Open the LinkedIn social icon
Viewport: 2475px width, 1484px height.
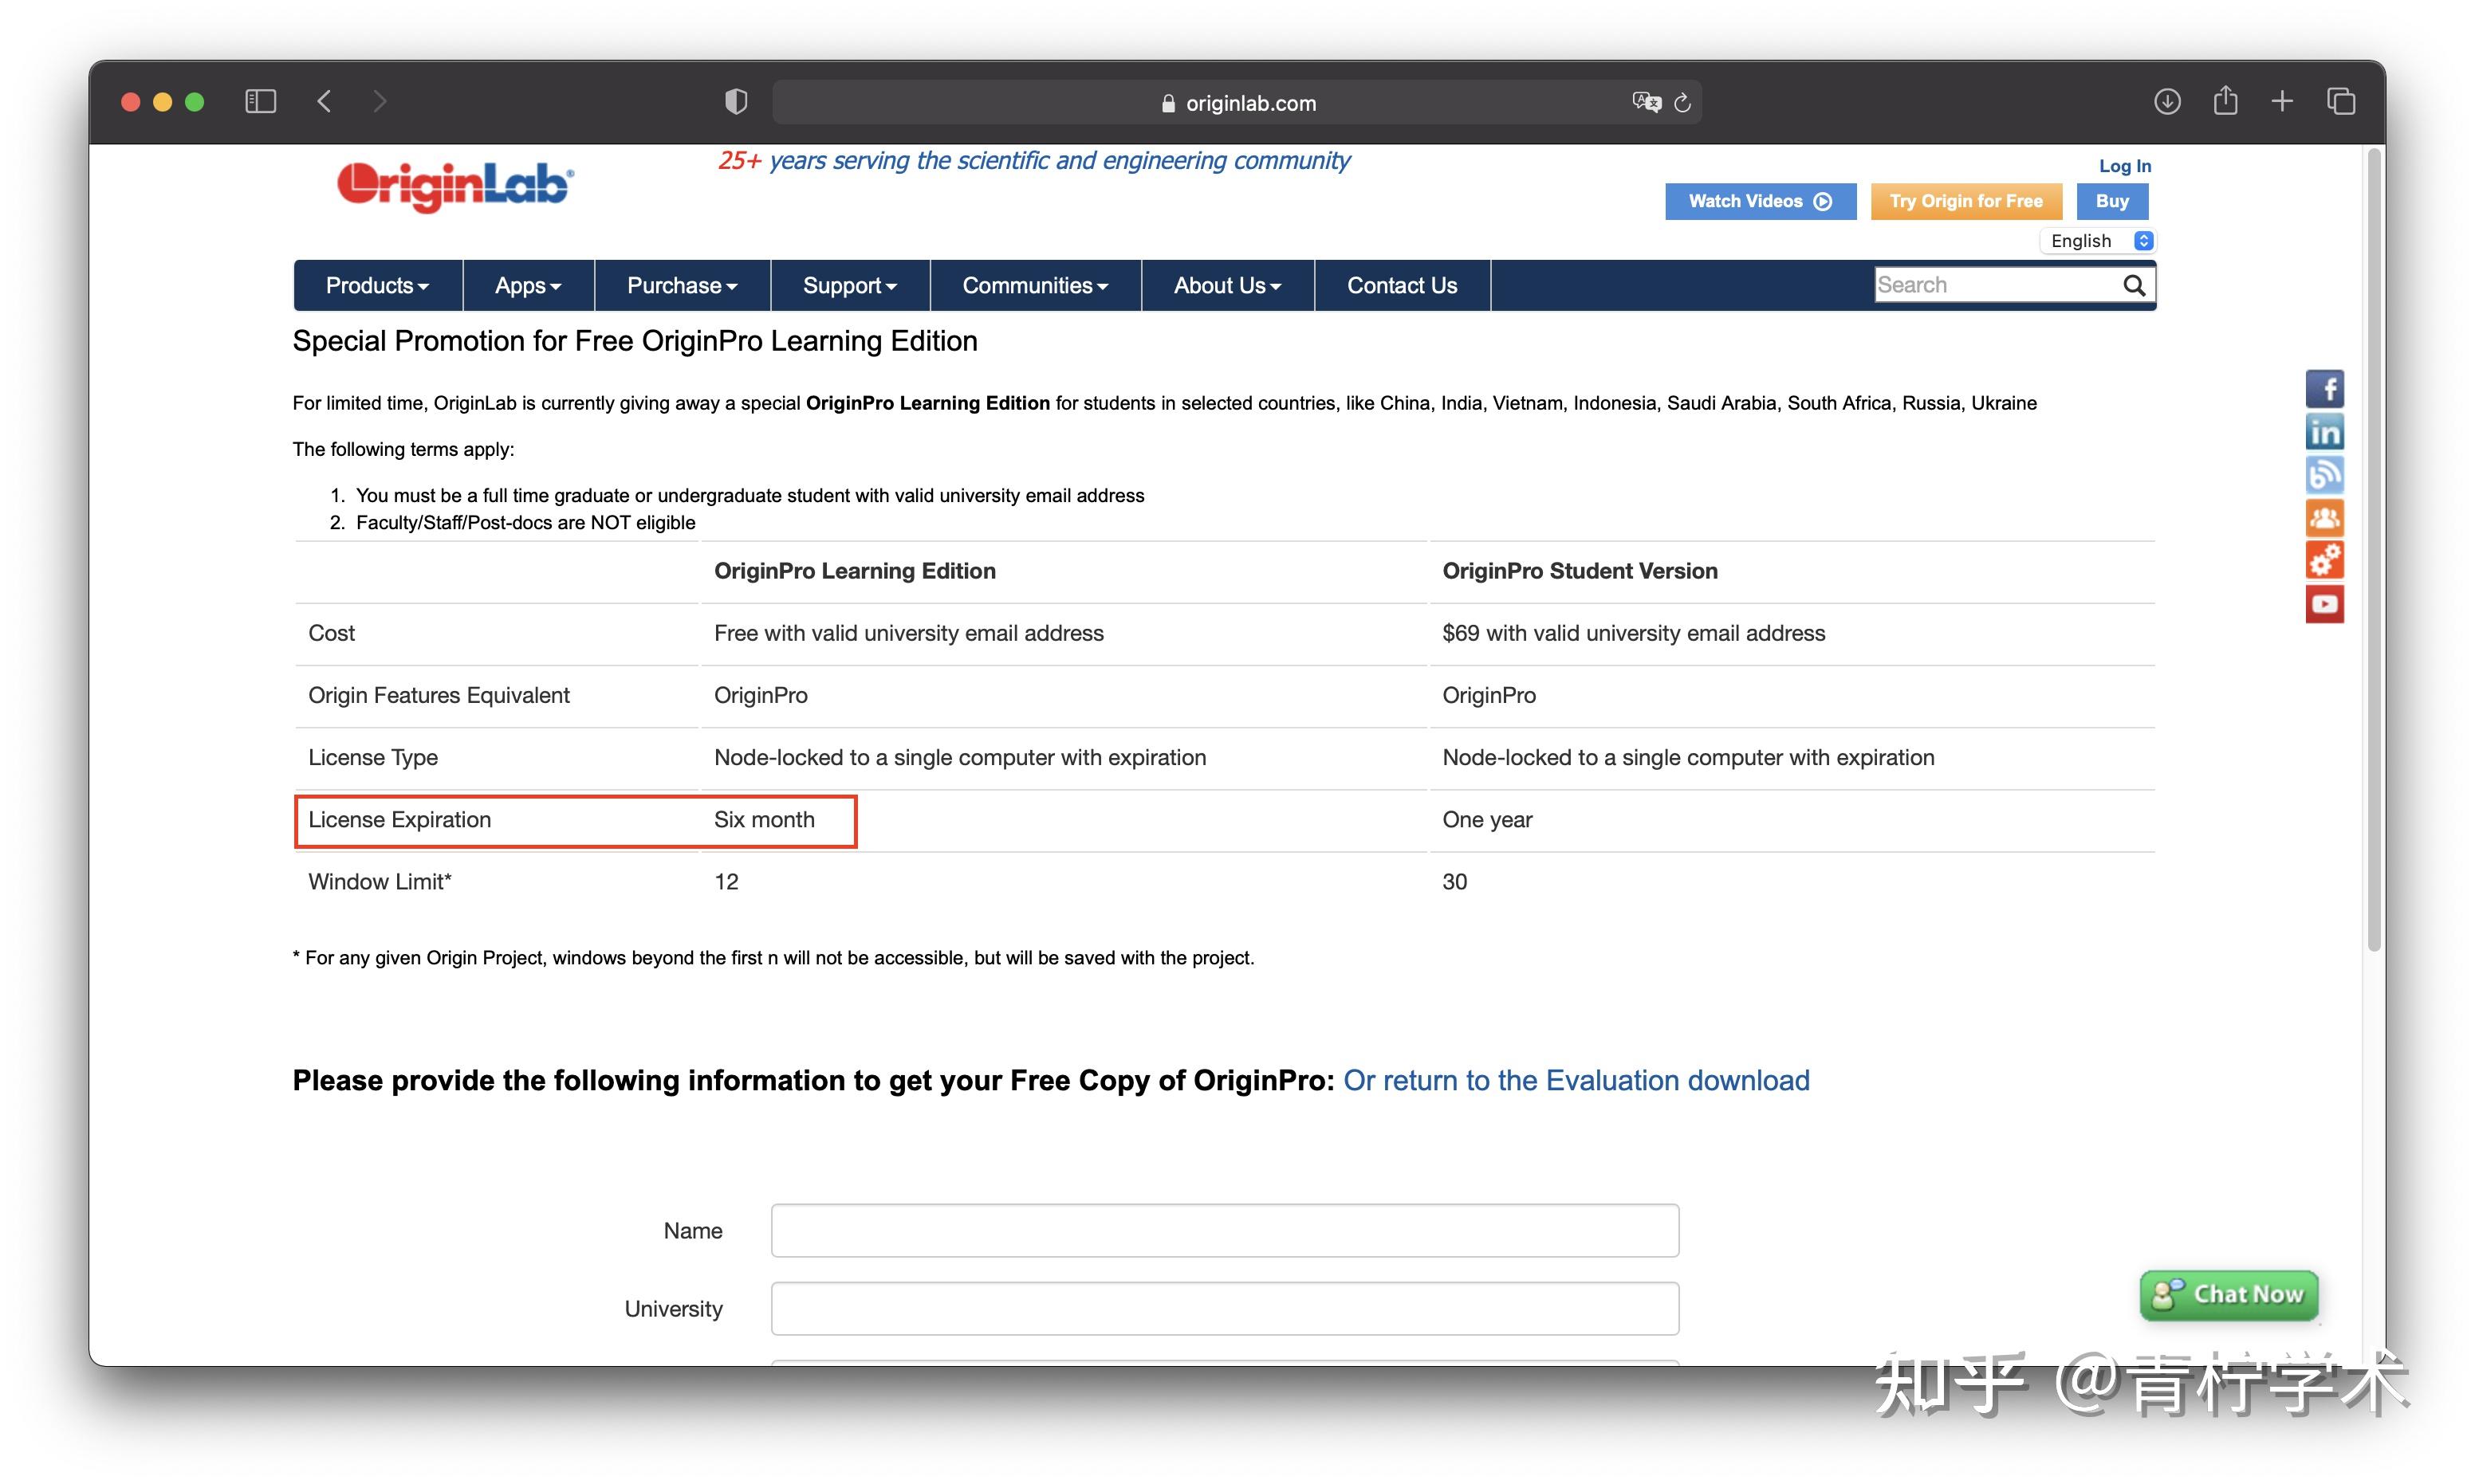click(2324, 432)
